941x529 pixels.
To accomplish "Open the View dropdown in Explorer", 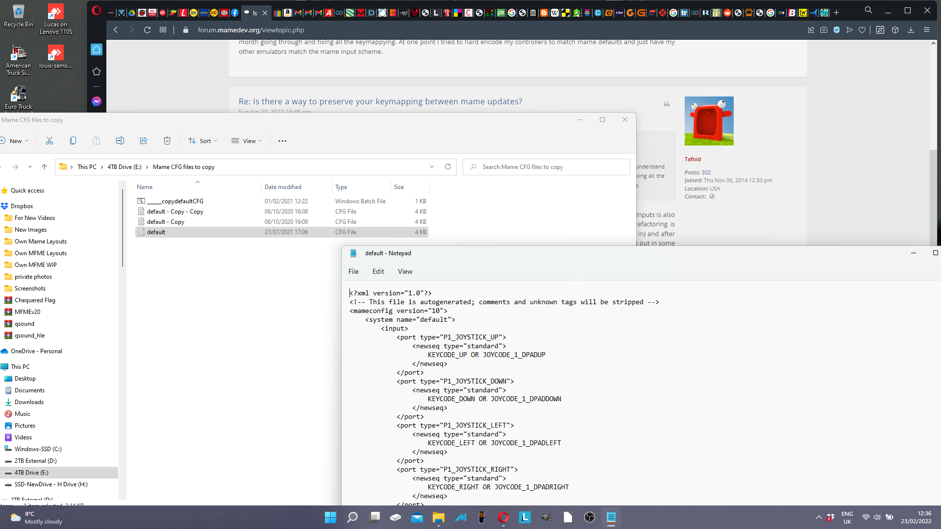I will [x=247, y=141].
